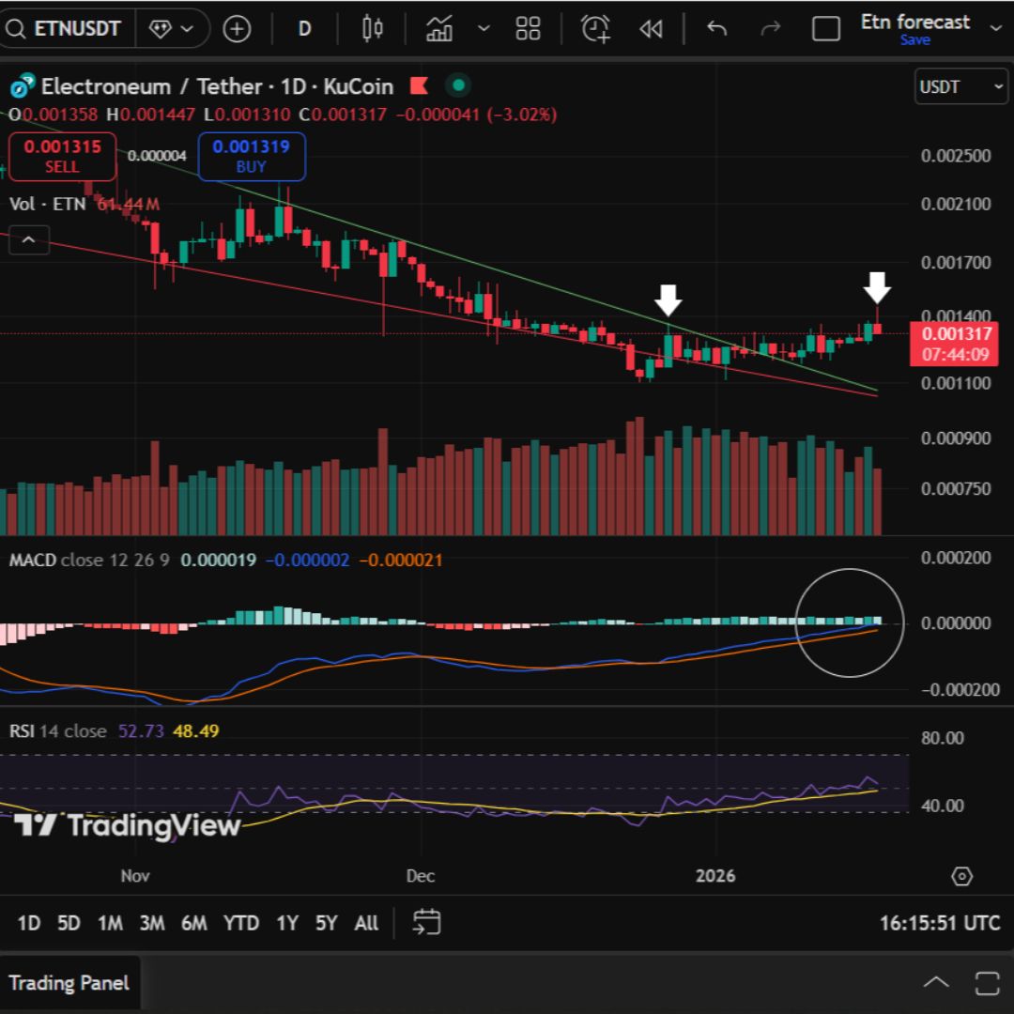Create an alert with the alarm clock icon

pyautogui.click(x=595, y=29)
